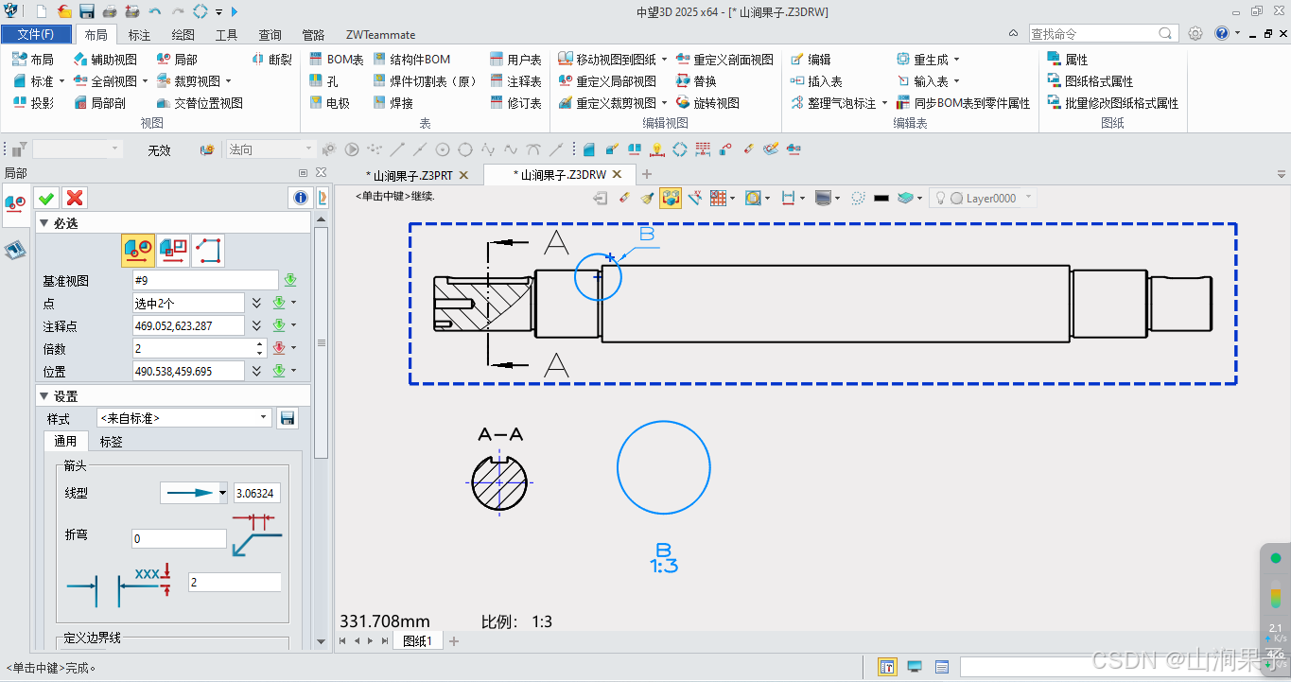
Task: Click the red X cancel button
Action: click(75, 198)
